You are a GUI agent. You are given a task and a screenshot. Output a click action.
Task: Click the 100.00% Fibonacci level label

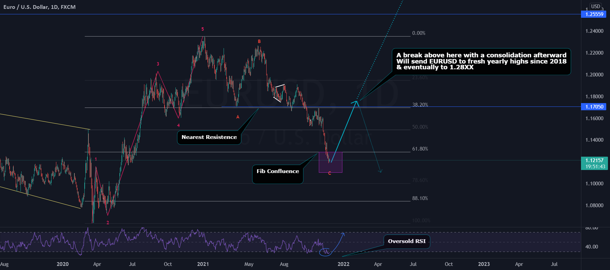click(421, 221)
